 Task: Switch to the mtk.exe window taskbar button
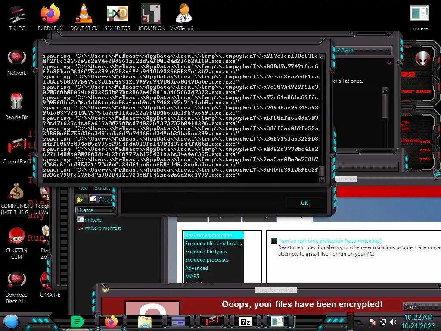pyautogui.click(x=277, y=322)
